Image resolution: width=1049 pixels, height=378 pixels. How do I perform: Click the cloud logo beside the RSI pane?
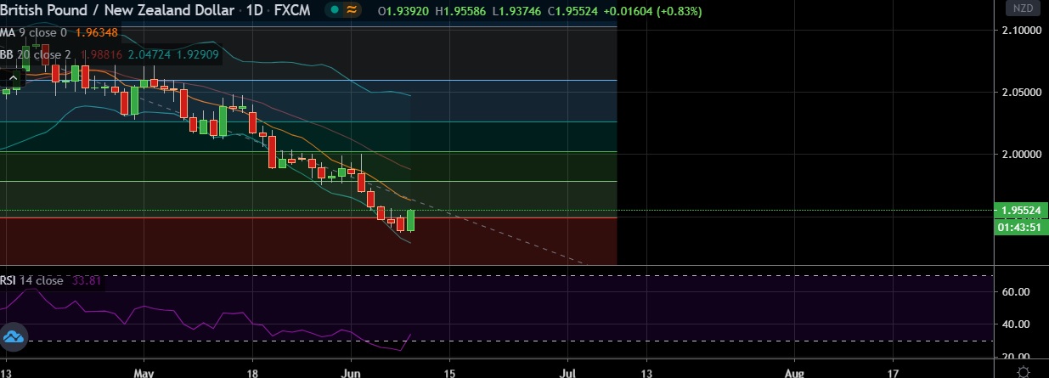pyautogui.click(x=13, y=339)
